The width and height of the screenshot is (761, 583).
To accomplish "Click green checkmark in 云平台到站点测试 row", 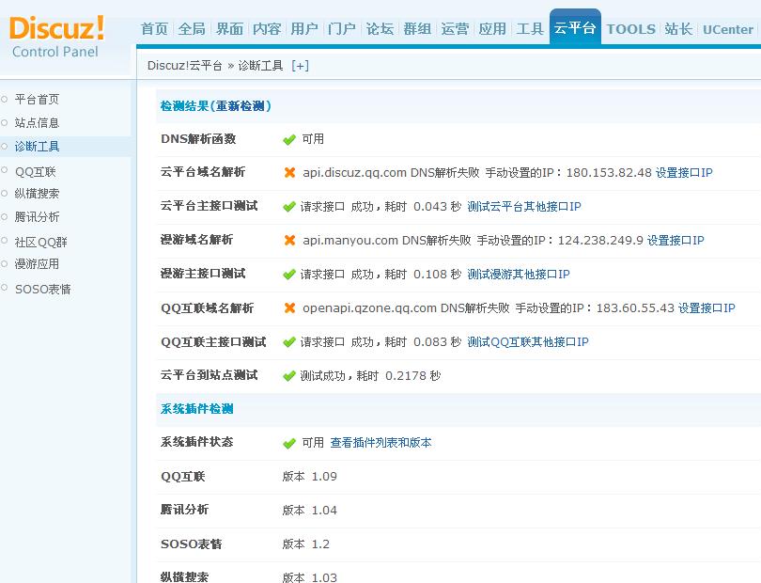I will click(x=289, y=376).
